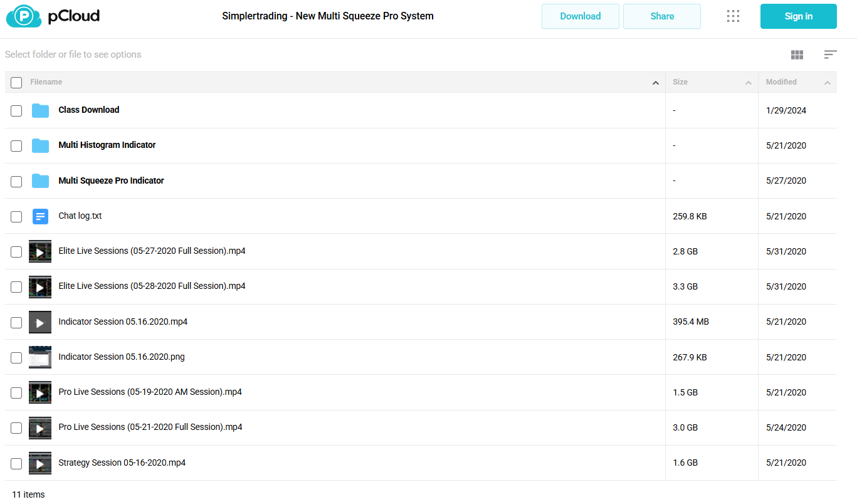This screenshot has width=857, height=502.
Task: Open Indicator Session 05.16.2020.png file name
Action: click(122, 357)
